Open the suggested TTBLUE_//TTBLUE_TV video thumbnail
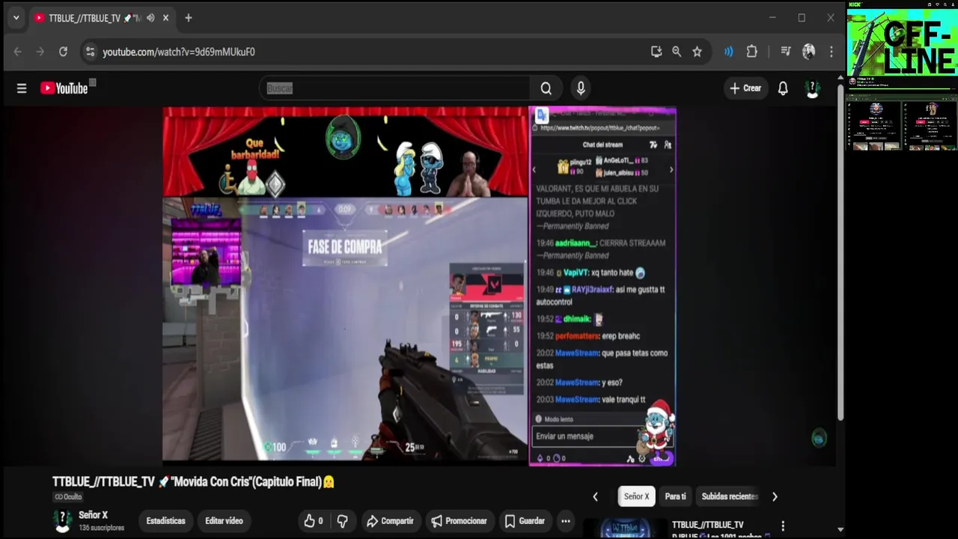Image resolution: width=958 pixels, height=539 pixels. click(625, 528)
